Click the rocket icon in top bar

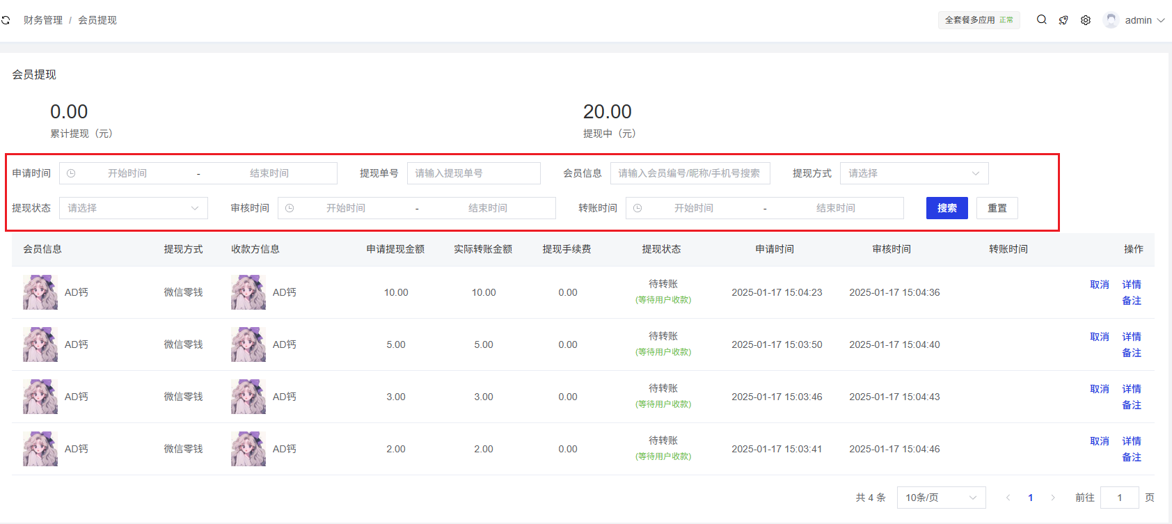[1063, 20]
